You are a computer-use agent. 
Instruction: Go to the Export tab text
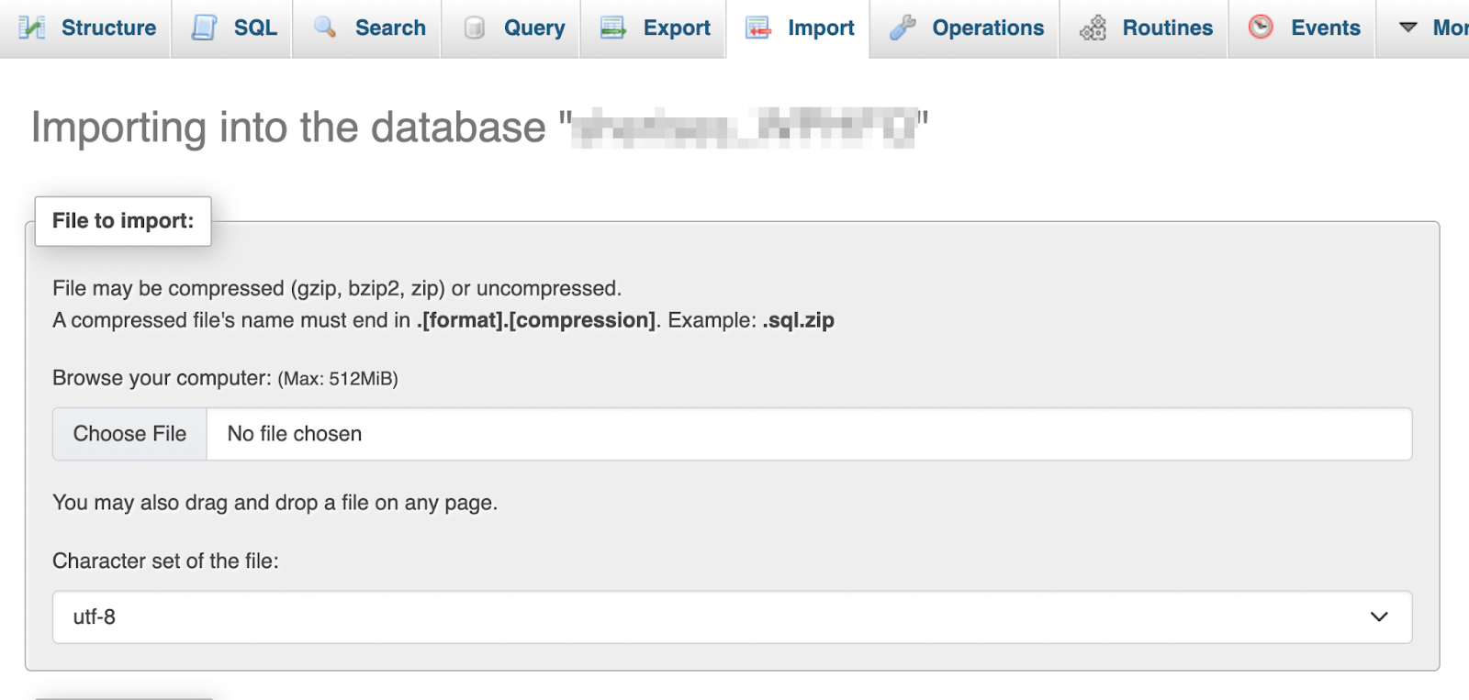(677, 28)
